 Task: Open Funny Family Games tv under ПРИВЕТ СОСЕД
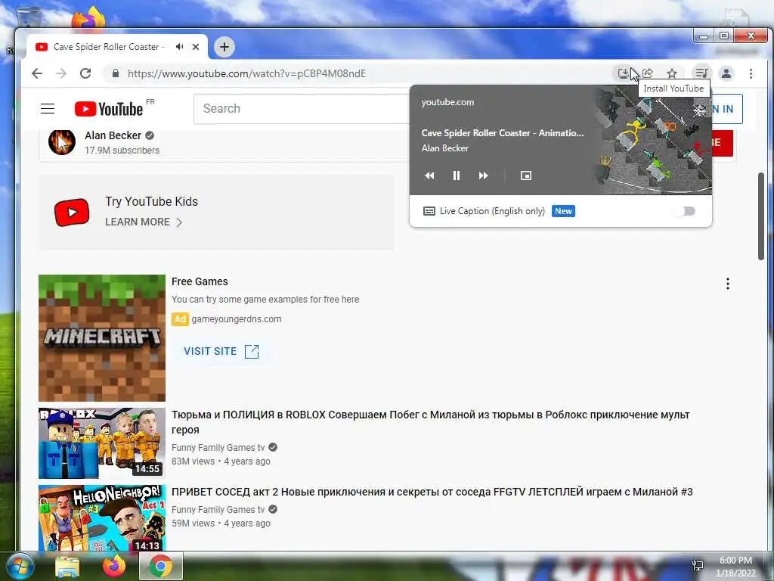218,509
